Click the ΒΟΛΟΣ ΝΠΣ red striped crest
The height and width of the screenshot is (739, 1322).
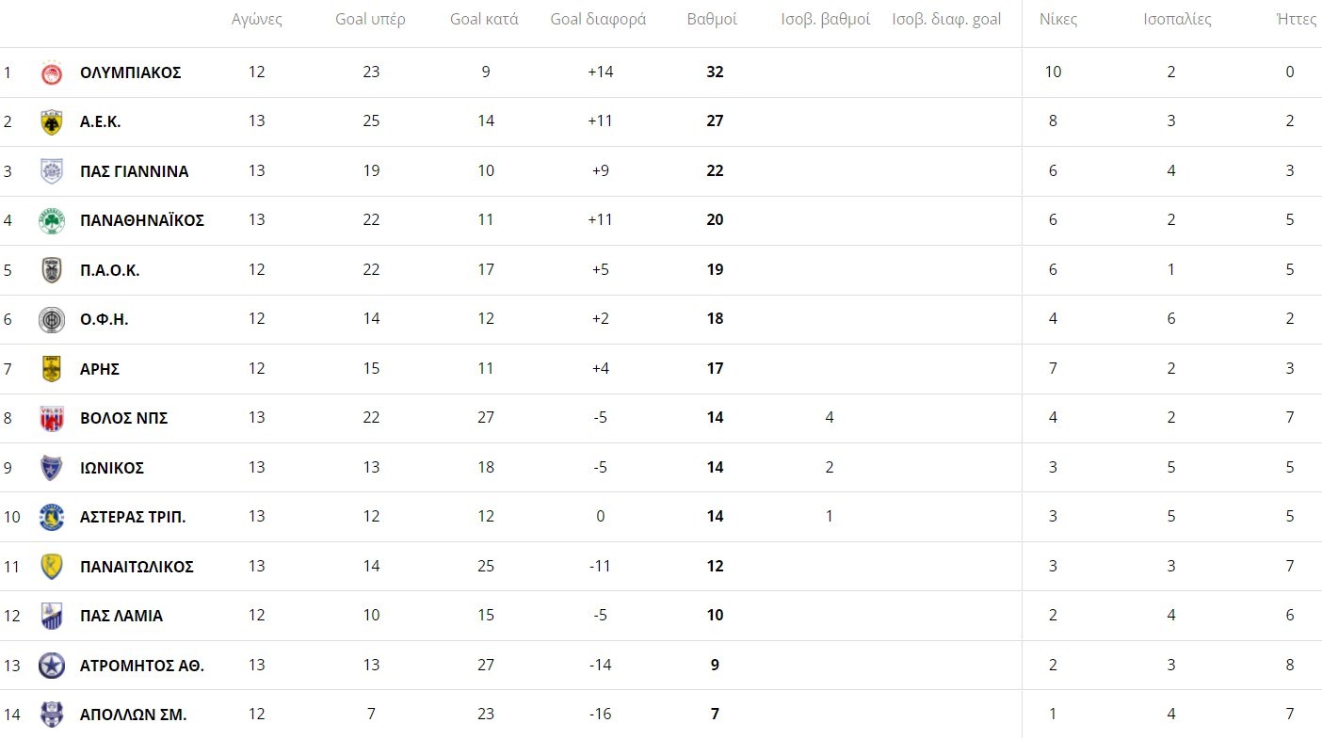(x=52, y=418)
